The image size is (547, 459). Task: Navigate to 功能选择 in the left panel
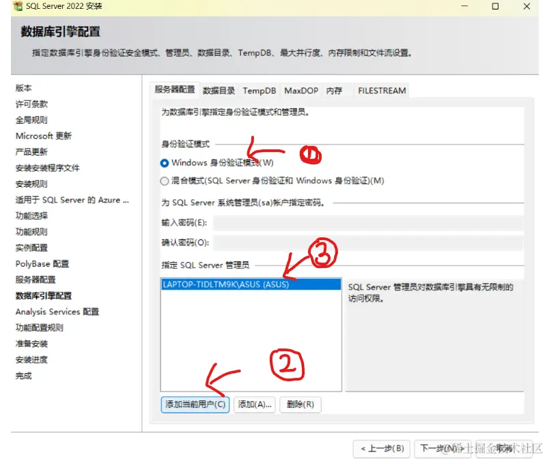click(30, 216)
